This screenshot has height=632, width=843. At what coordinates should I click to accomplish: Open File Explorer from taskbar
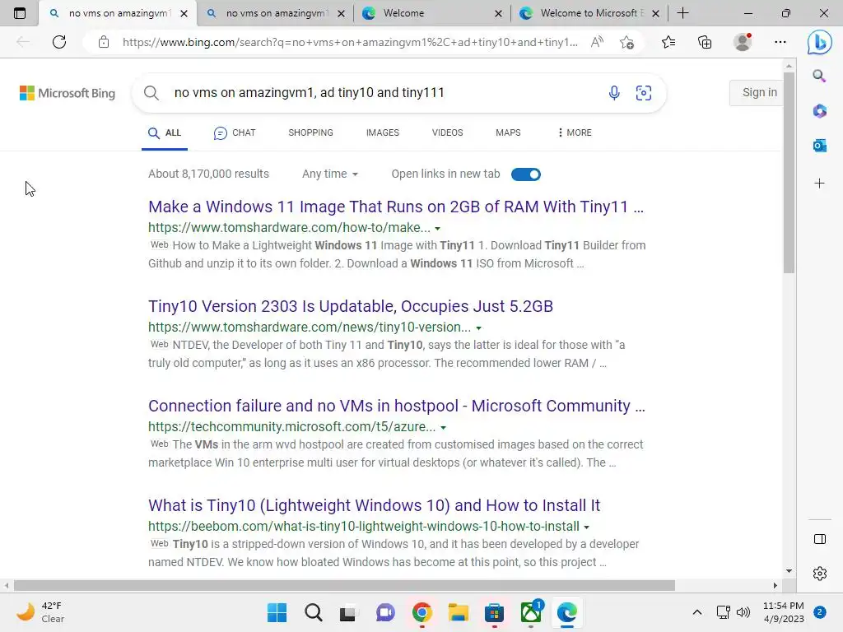tap(458, 612)
